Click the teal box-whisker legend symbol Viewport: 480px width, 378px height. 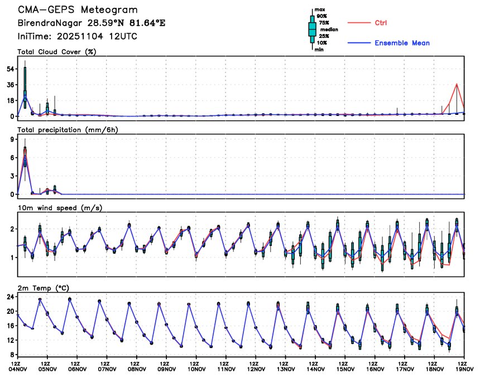312,30
